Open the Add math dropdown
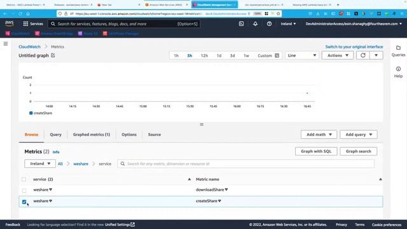 click(319, 134)
